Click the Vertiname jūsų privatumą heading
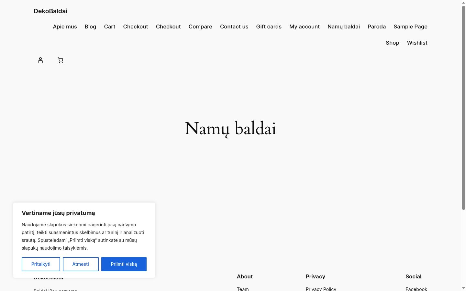This screenshot has height=291, width=466. [x=58, y=213]
